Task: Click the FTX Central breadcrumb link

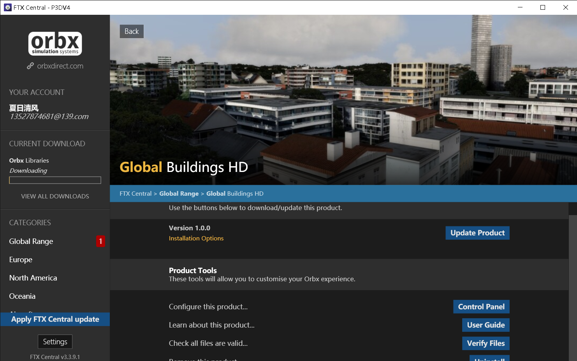Action: pos(135,194)
